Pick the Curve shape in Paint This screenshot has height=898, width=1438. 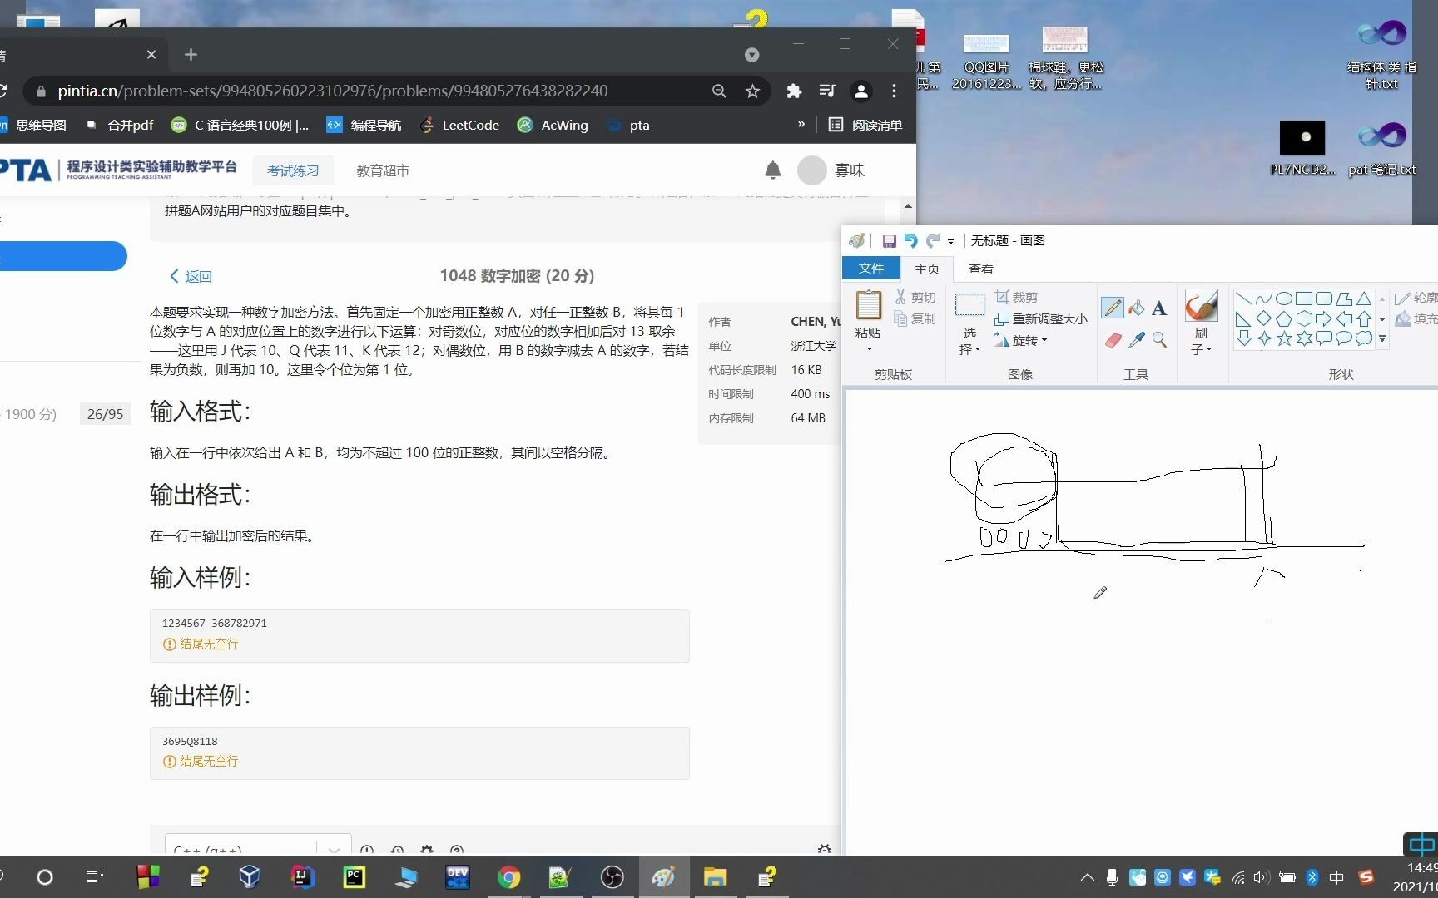point(1264,299)
